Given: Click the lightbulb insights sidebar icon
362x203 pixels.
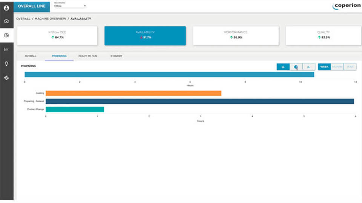Looking at the screenshot, I should point(6,64).
